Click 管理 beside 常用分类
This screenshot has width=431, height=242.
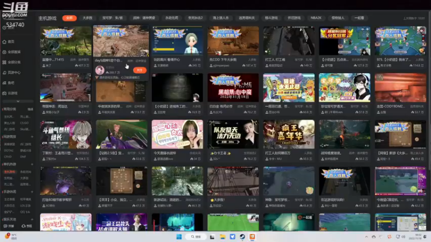pos(30,109)
